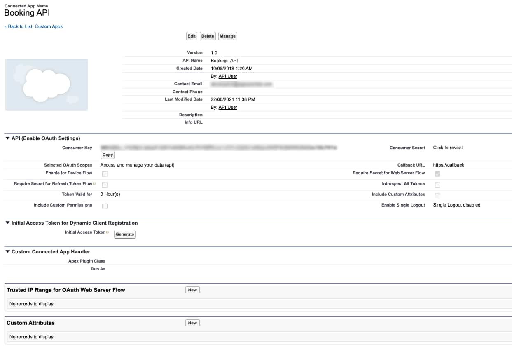Select Last Modified Date value 22/06/2021 11:38 PM
512x352 pixels.
233,99
